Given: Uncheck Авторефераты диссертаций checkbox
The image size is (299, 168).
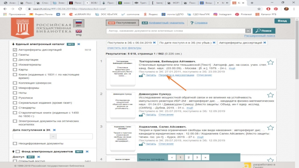Looking at the screenshot, I should pos(15,50).
